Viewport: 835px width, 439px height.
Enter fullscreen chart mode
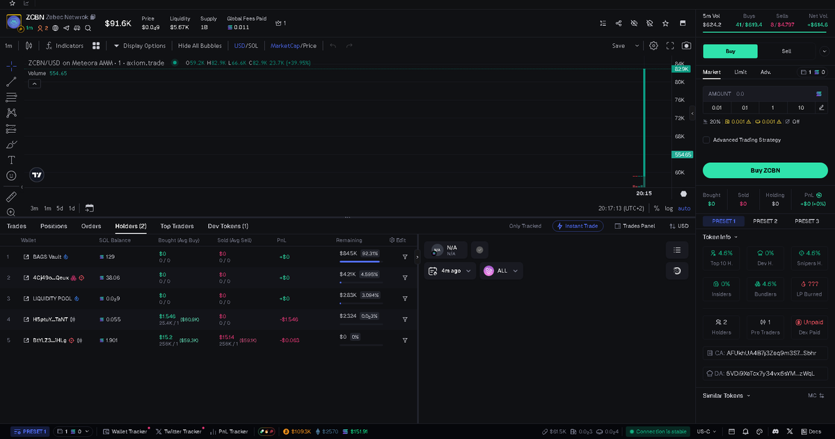click(670, 46)
